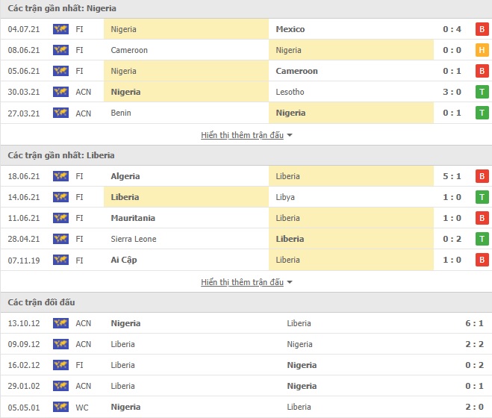Click the green T badge for Liberia-Libya
This screenshot has height=418, width=492.
click(482, 197)
